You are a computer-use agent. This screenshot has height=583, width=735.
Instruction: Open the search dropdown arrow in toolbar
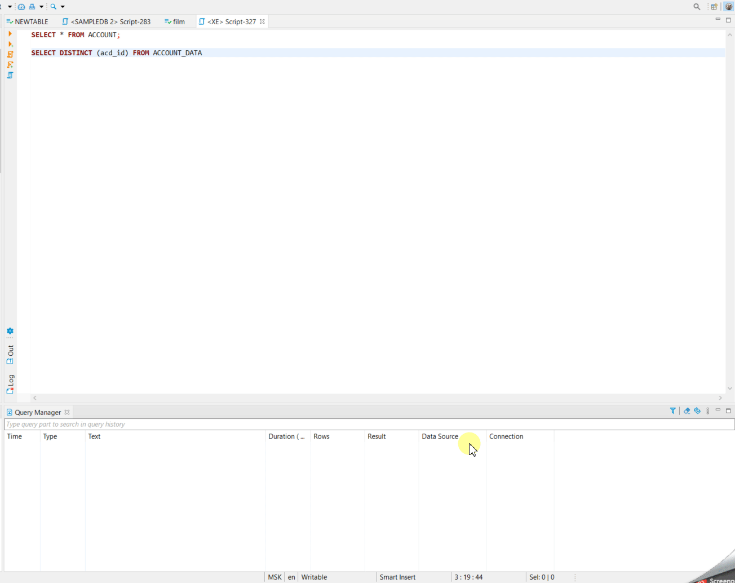coord(63,6)
